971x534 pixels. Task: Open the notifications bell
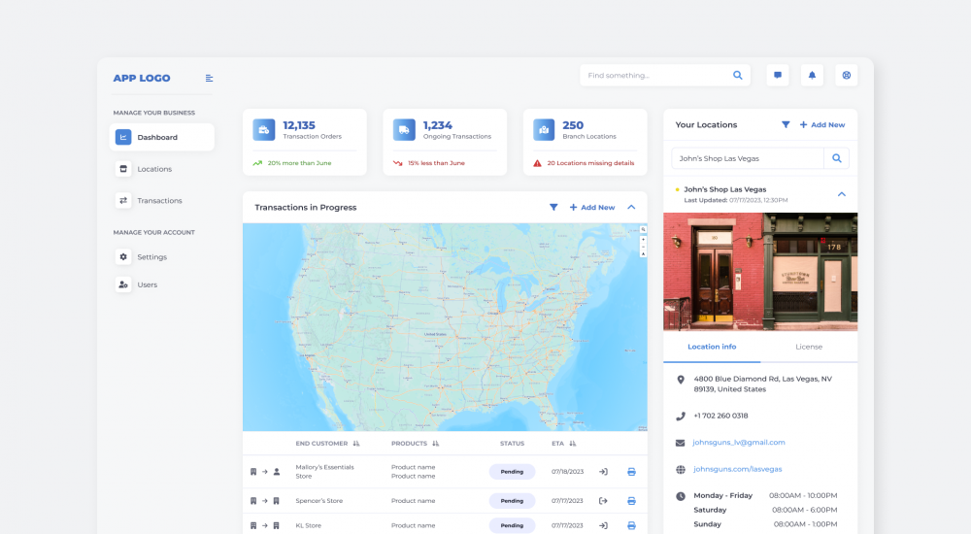point(812,76)
